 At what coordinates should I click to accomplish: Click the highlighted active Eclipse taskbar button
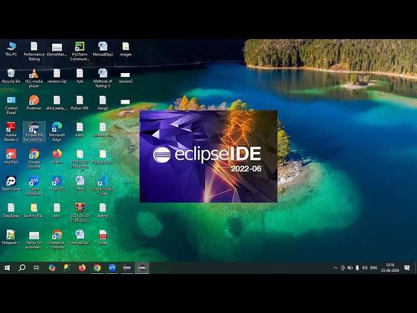click(142, 268)
